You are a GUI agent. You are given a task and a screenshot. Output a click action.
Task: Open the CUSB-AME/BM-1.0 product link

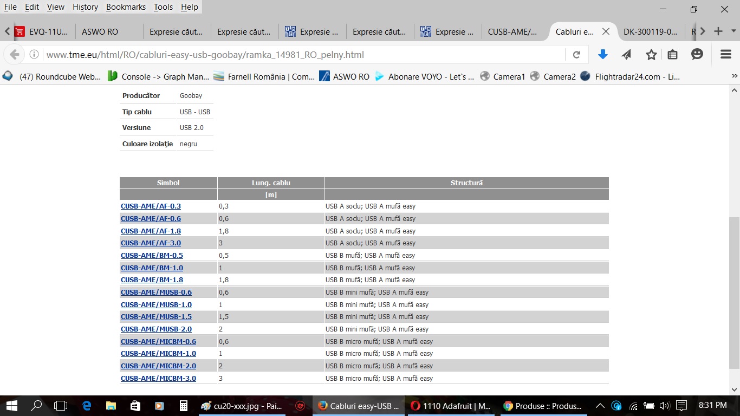click(152, 268)
